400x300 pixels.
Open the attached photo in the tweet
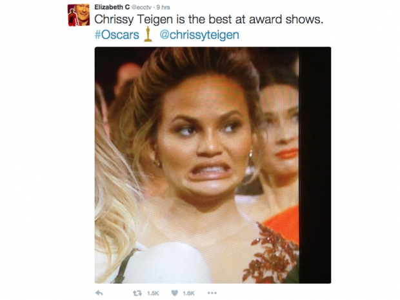click(x=213, y=165)
